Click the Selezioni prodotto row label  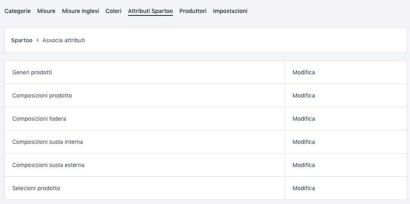36,188
